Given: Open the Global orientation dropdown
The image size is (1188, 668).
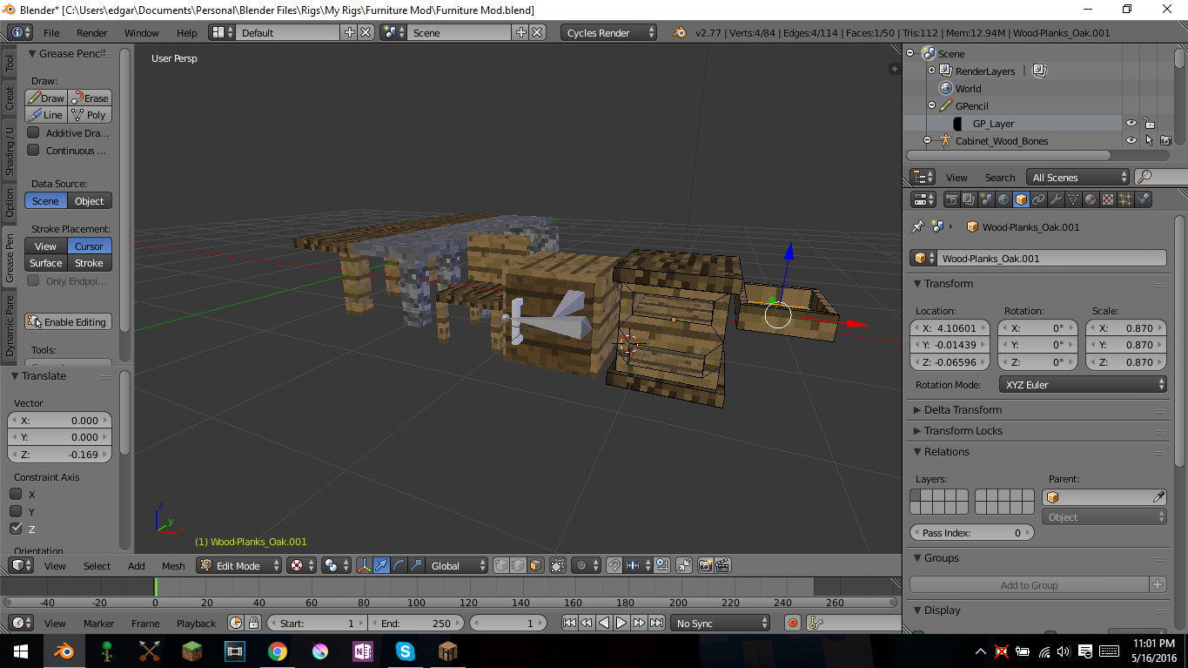Looking at the screenshot, I should click(x=457, y=565).
